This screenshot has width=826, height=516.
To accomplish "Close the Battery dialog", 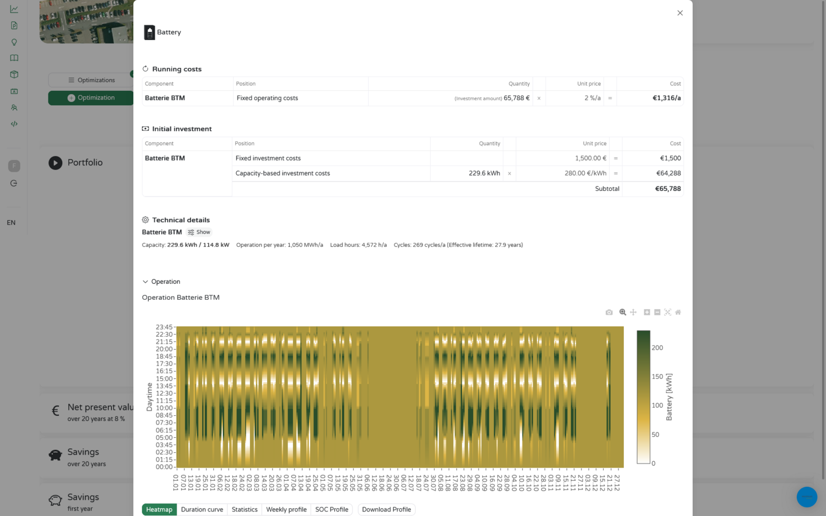I will click(x=680, y=13).
